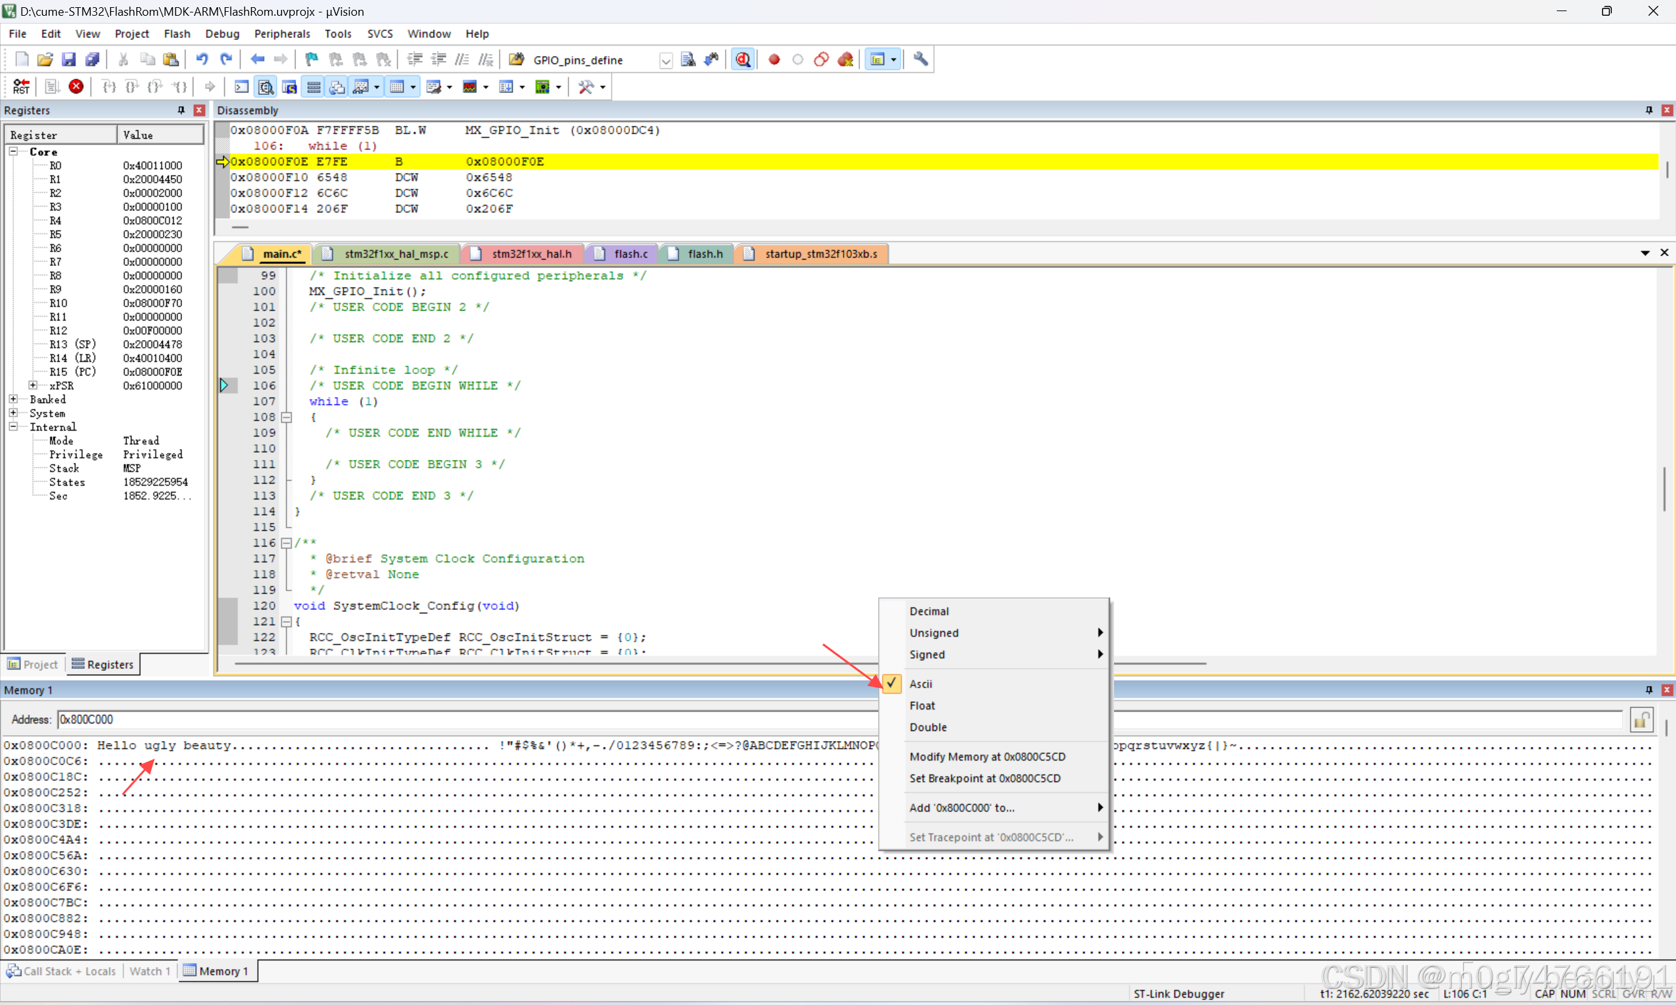Collapse code fold at line 108
The height and width of the screenshot is (1005, 1676).
pos(286,417)
